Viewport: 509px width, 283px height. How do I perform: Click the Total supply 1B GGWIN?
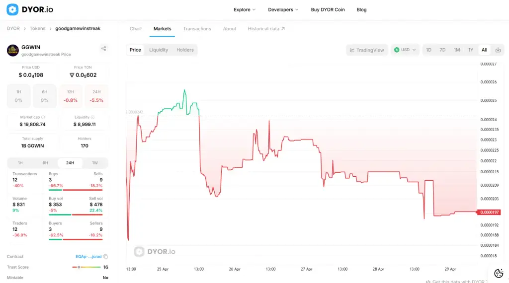pyautogui.click(x=32, y=146)
